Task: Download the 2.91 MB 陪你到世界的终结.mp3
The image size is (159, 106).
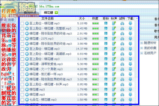Action: (130, 34)
